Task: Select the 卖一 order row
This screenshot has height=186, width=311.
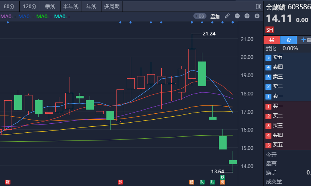Action: pos(287,96)
